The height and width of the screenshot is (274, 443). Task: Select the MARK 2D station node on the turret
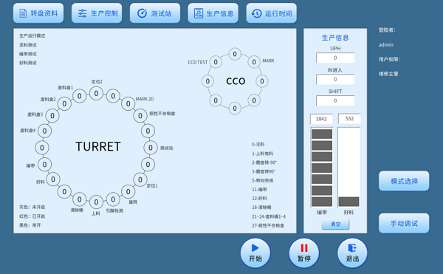pos(128,104)
